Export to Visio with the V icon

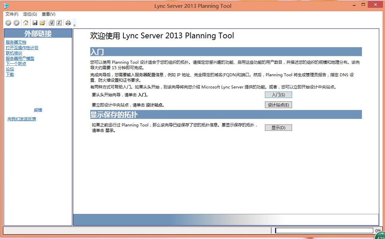(x=51, y=23)
